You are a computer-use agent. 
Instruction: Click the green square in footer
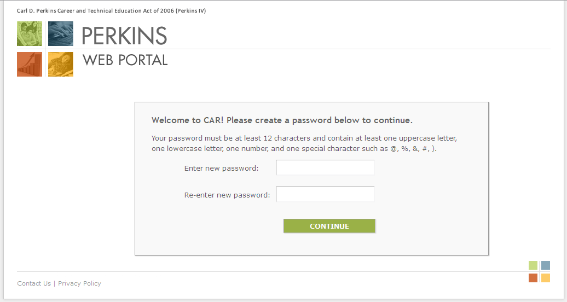(533, 265)
